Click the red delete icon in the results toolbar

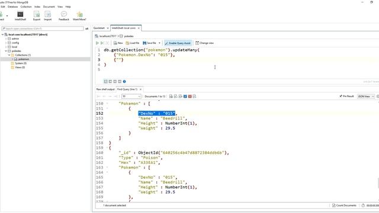189,96
